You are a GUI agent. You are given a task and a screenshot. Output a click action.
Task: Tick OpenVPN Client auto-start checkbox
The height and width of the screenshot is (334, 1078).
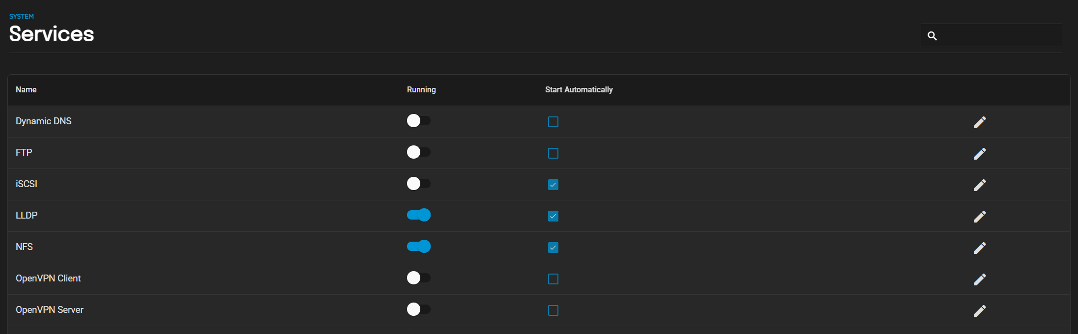coord(553,279)
